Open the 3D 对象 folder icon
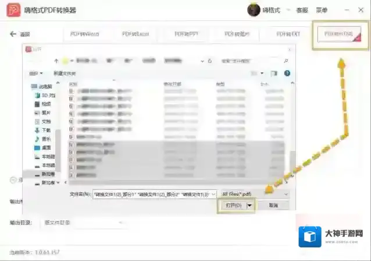371x261 pixels. pyautogui.click(x=37, y=96)
